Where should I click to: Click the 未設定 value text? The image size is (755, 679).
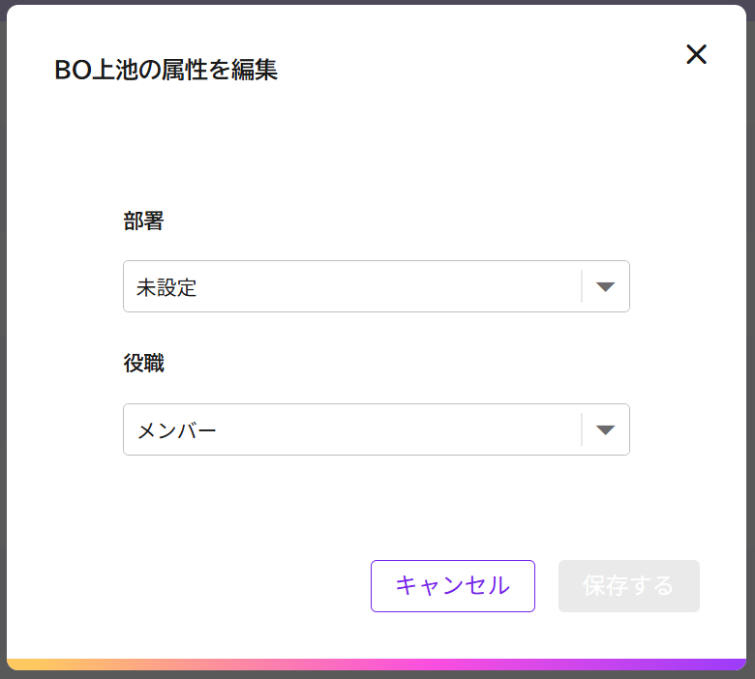click(x=166, y=287)
